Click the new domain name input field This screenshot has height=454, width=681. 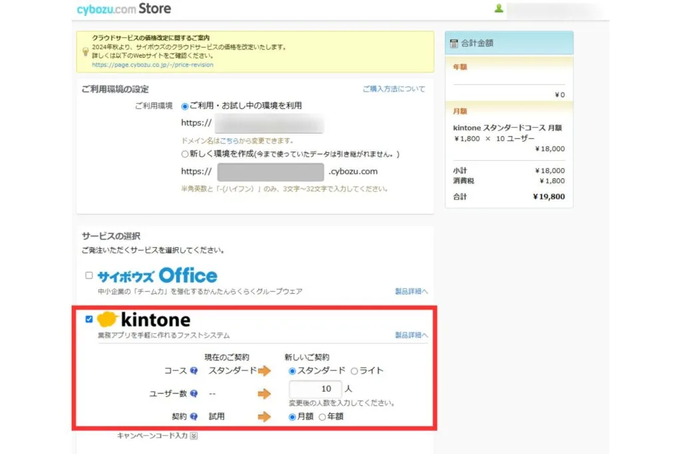pyautogui.click(x=270, y=171)
